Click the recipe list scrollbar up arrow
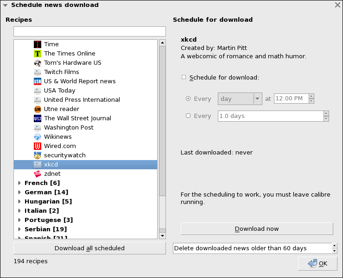This screenshot has height=278, width=343. (162, 43)
